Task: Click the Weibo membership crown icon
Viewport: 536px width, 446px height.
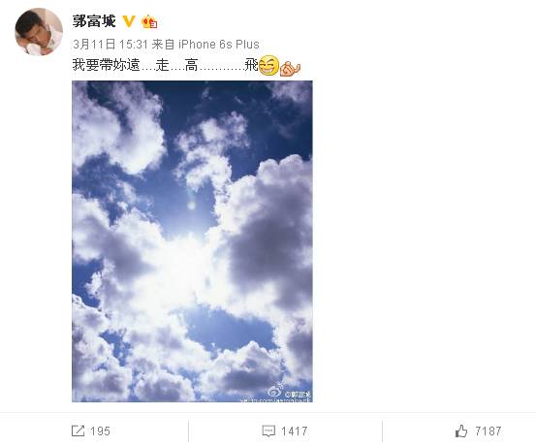Action: click(149, 22)
